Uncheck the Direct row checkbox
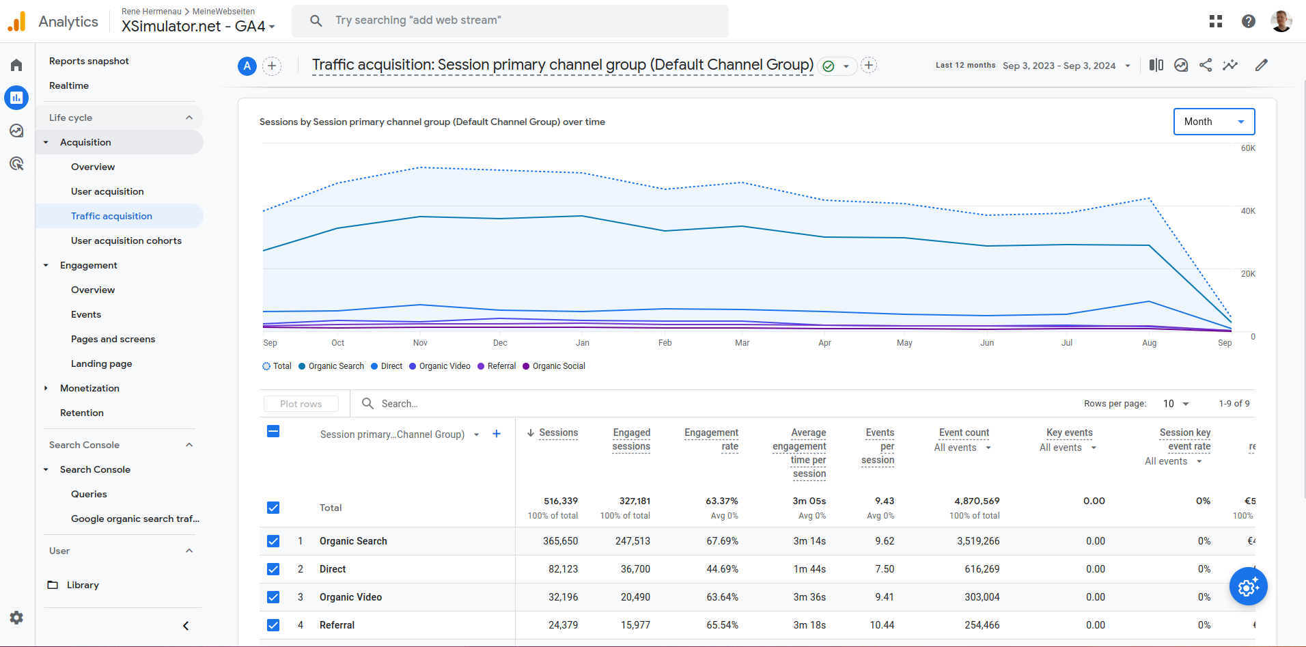 point(273,569)
